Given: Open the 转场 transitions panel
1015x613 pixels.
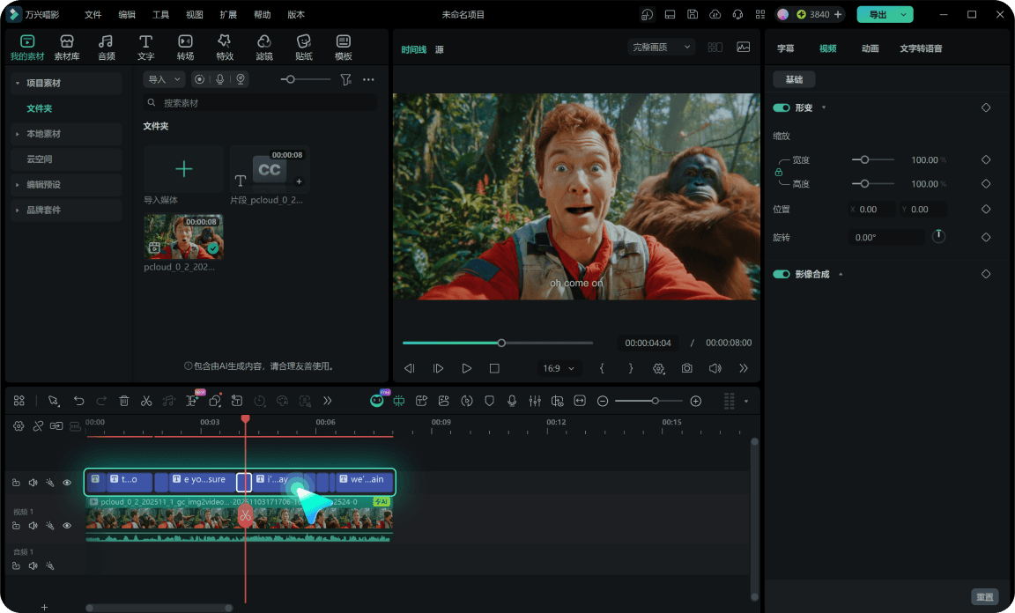Looking at the screenshot, I should pyautogui.click(x=185, y=48).
